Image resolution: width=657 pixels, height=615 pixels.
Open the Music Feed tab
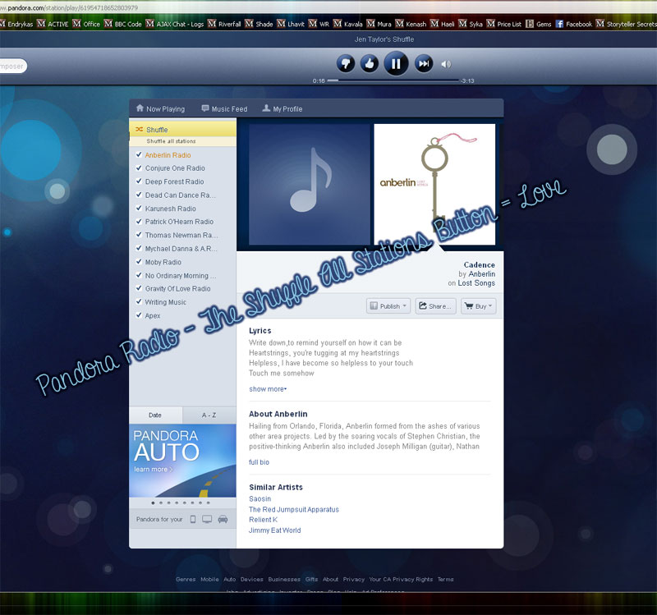click(x=224, y=109)
